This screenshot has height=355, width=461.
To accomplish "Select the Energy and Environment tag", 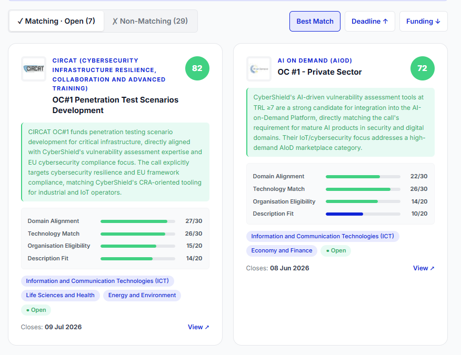I will [x=142, y=296].
